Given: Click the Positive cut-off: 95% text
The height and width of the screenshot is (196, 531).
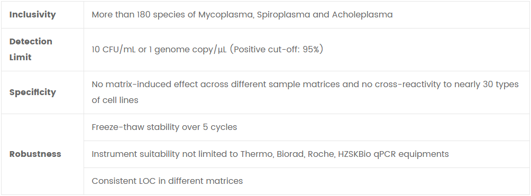Looking at the screenshot, I should pyautogui.click(x=276, y=50).
